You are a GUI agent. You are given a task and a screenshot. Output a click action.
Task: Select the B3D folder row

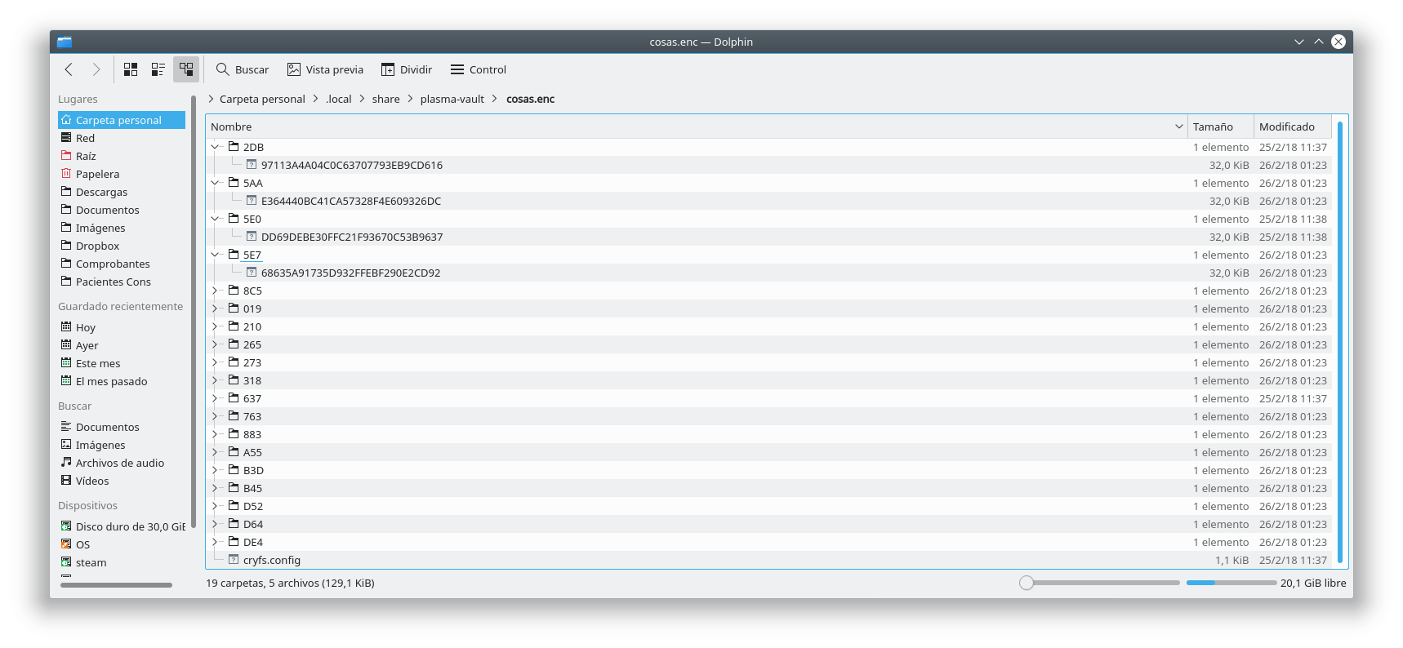tap(769, 470)
